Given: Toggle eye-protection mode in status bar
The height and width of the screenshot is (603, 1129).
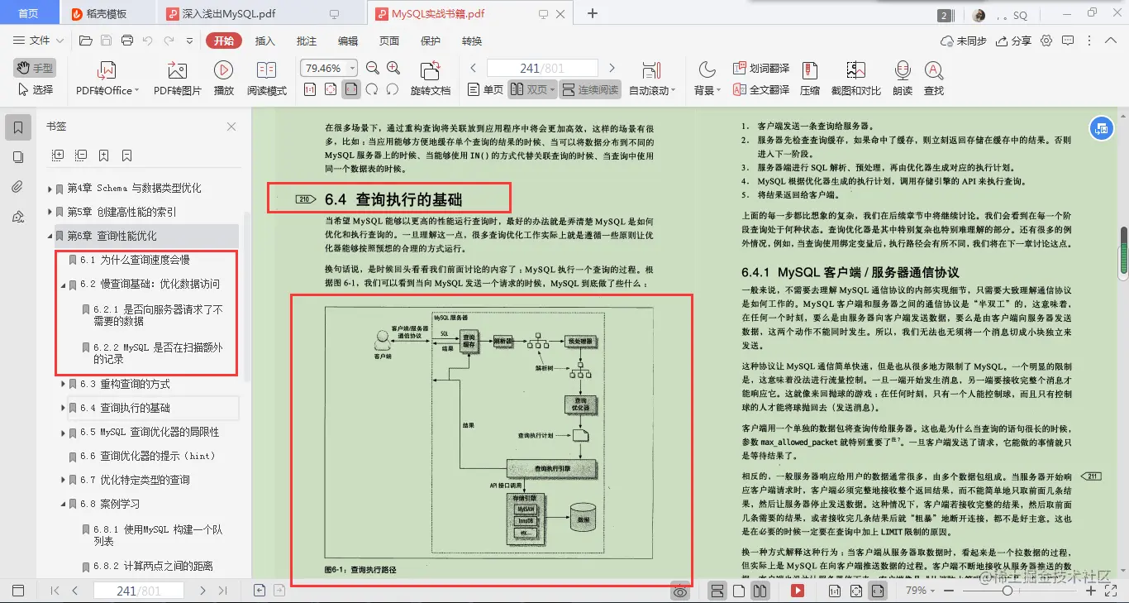Looking at the screenshot, I should click(680, 591).
